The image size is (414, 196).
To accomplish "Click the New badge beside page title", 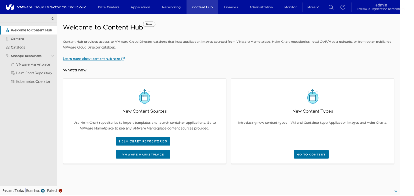I will tap(149, 24).
